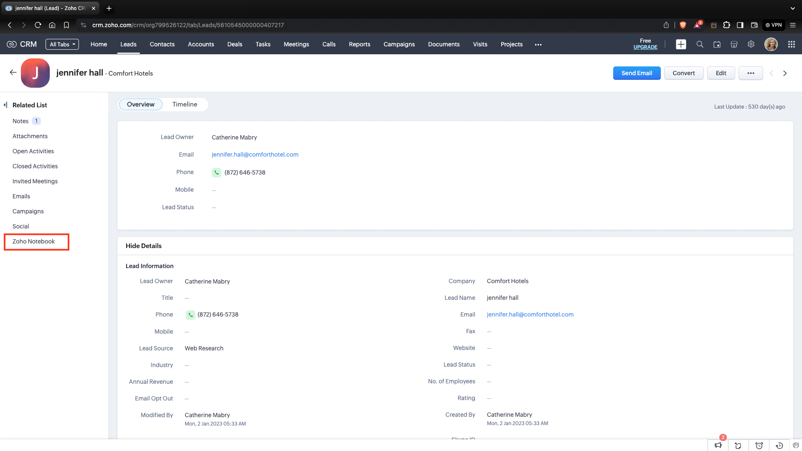
Task: Open the announcements megaphone icon at bottom
Action: pos(718,446)
